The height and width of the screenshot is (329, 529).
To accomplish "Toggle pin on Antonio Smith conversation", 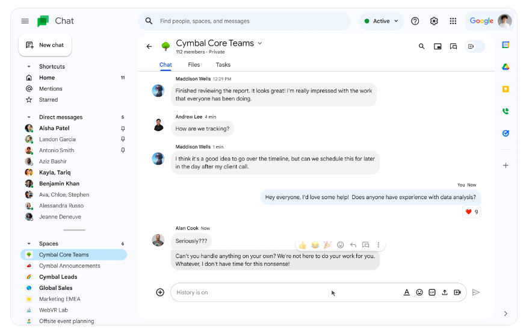I will coord(123,150).
